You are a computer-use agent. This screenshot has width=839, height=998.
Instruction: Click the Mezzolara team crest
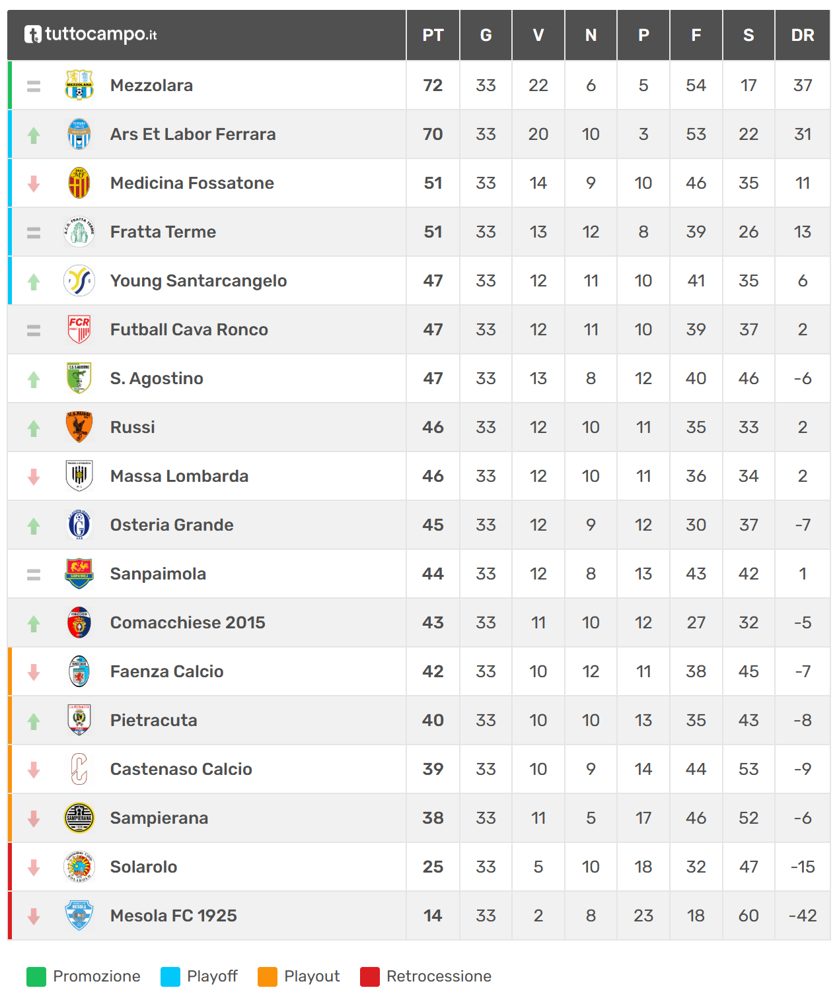tap(79, 85)
